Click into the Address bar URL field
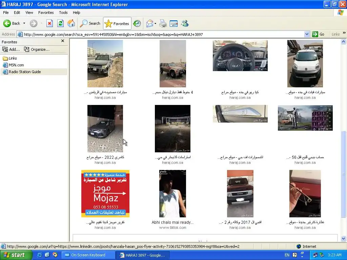The height and width of the screenshot is (260, 347). tap(164, 34)
